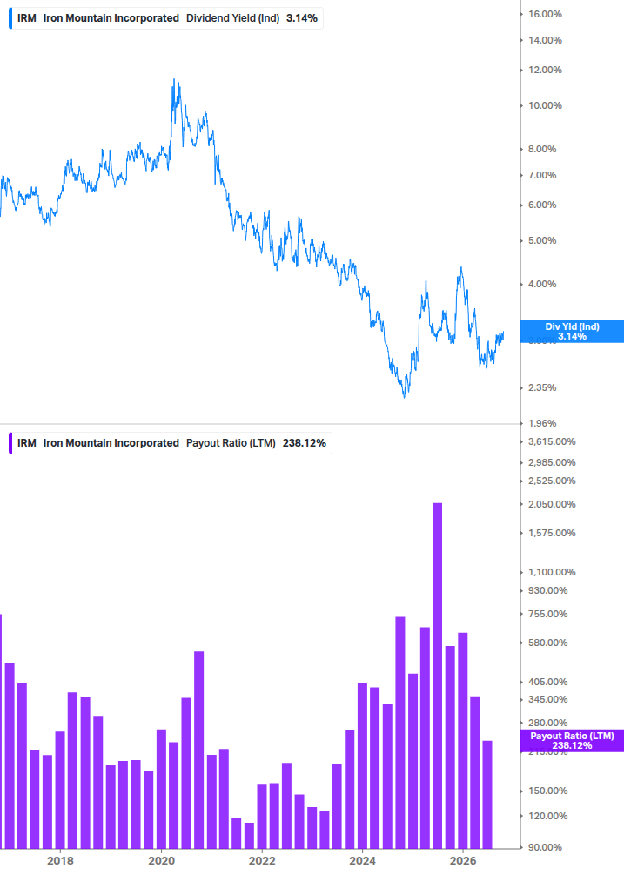This screenshot has height=875, width=624.
Task: Click the 2020 label on the time axis
Action: [161, 860]
